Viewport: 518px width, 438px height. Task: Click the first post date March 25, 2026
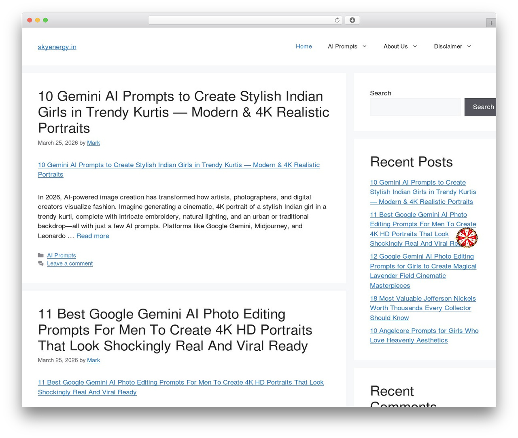tap(58, 143)
